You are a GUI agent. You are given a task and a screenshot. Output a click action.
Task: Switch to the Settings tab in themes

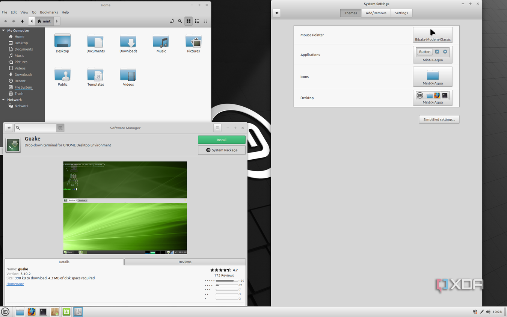(401, 13)
